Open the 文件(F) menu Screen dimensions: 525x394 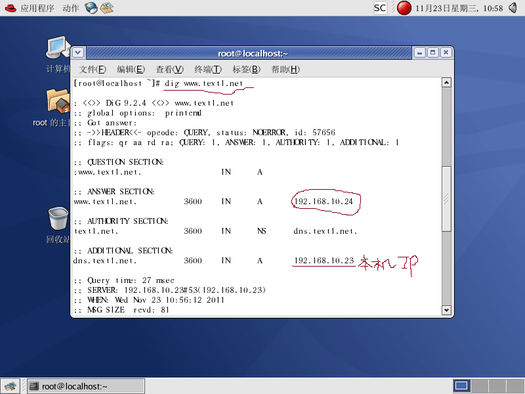pyautogui.click(x=93, y=69)
